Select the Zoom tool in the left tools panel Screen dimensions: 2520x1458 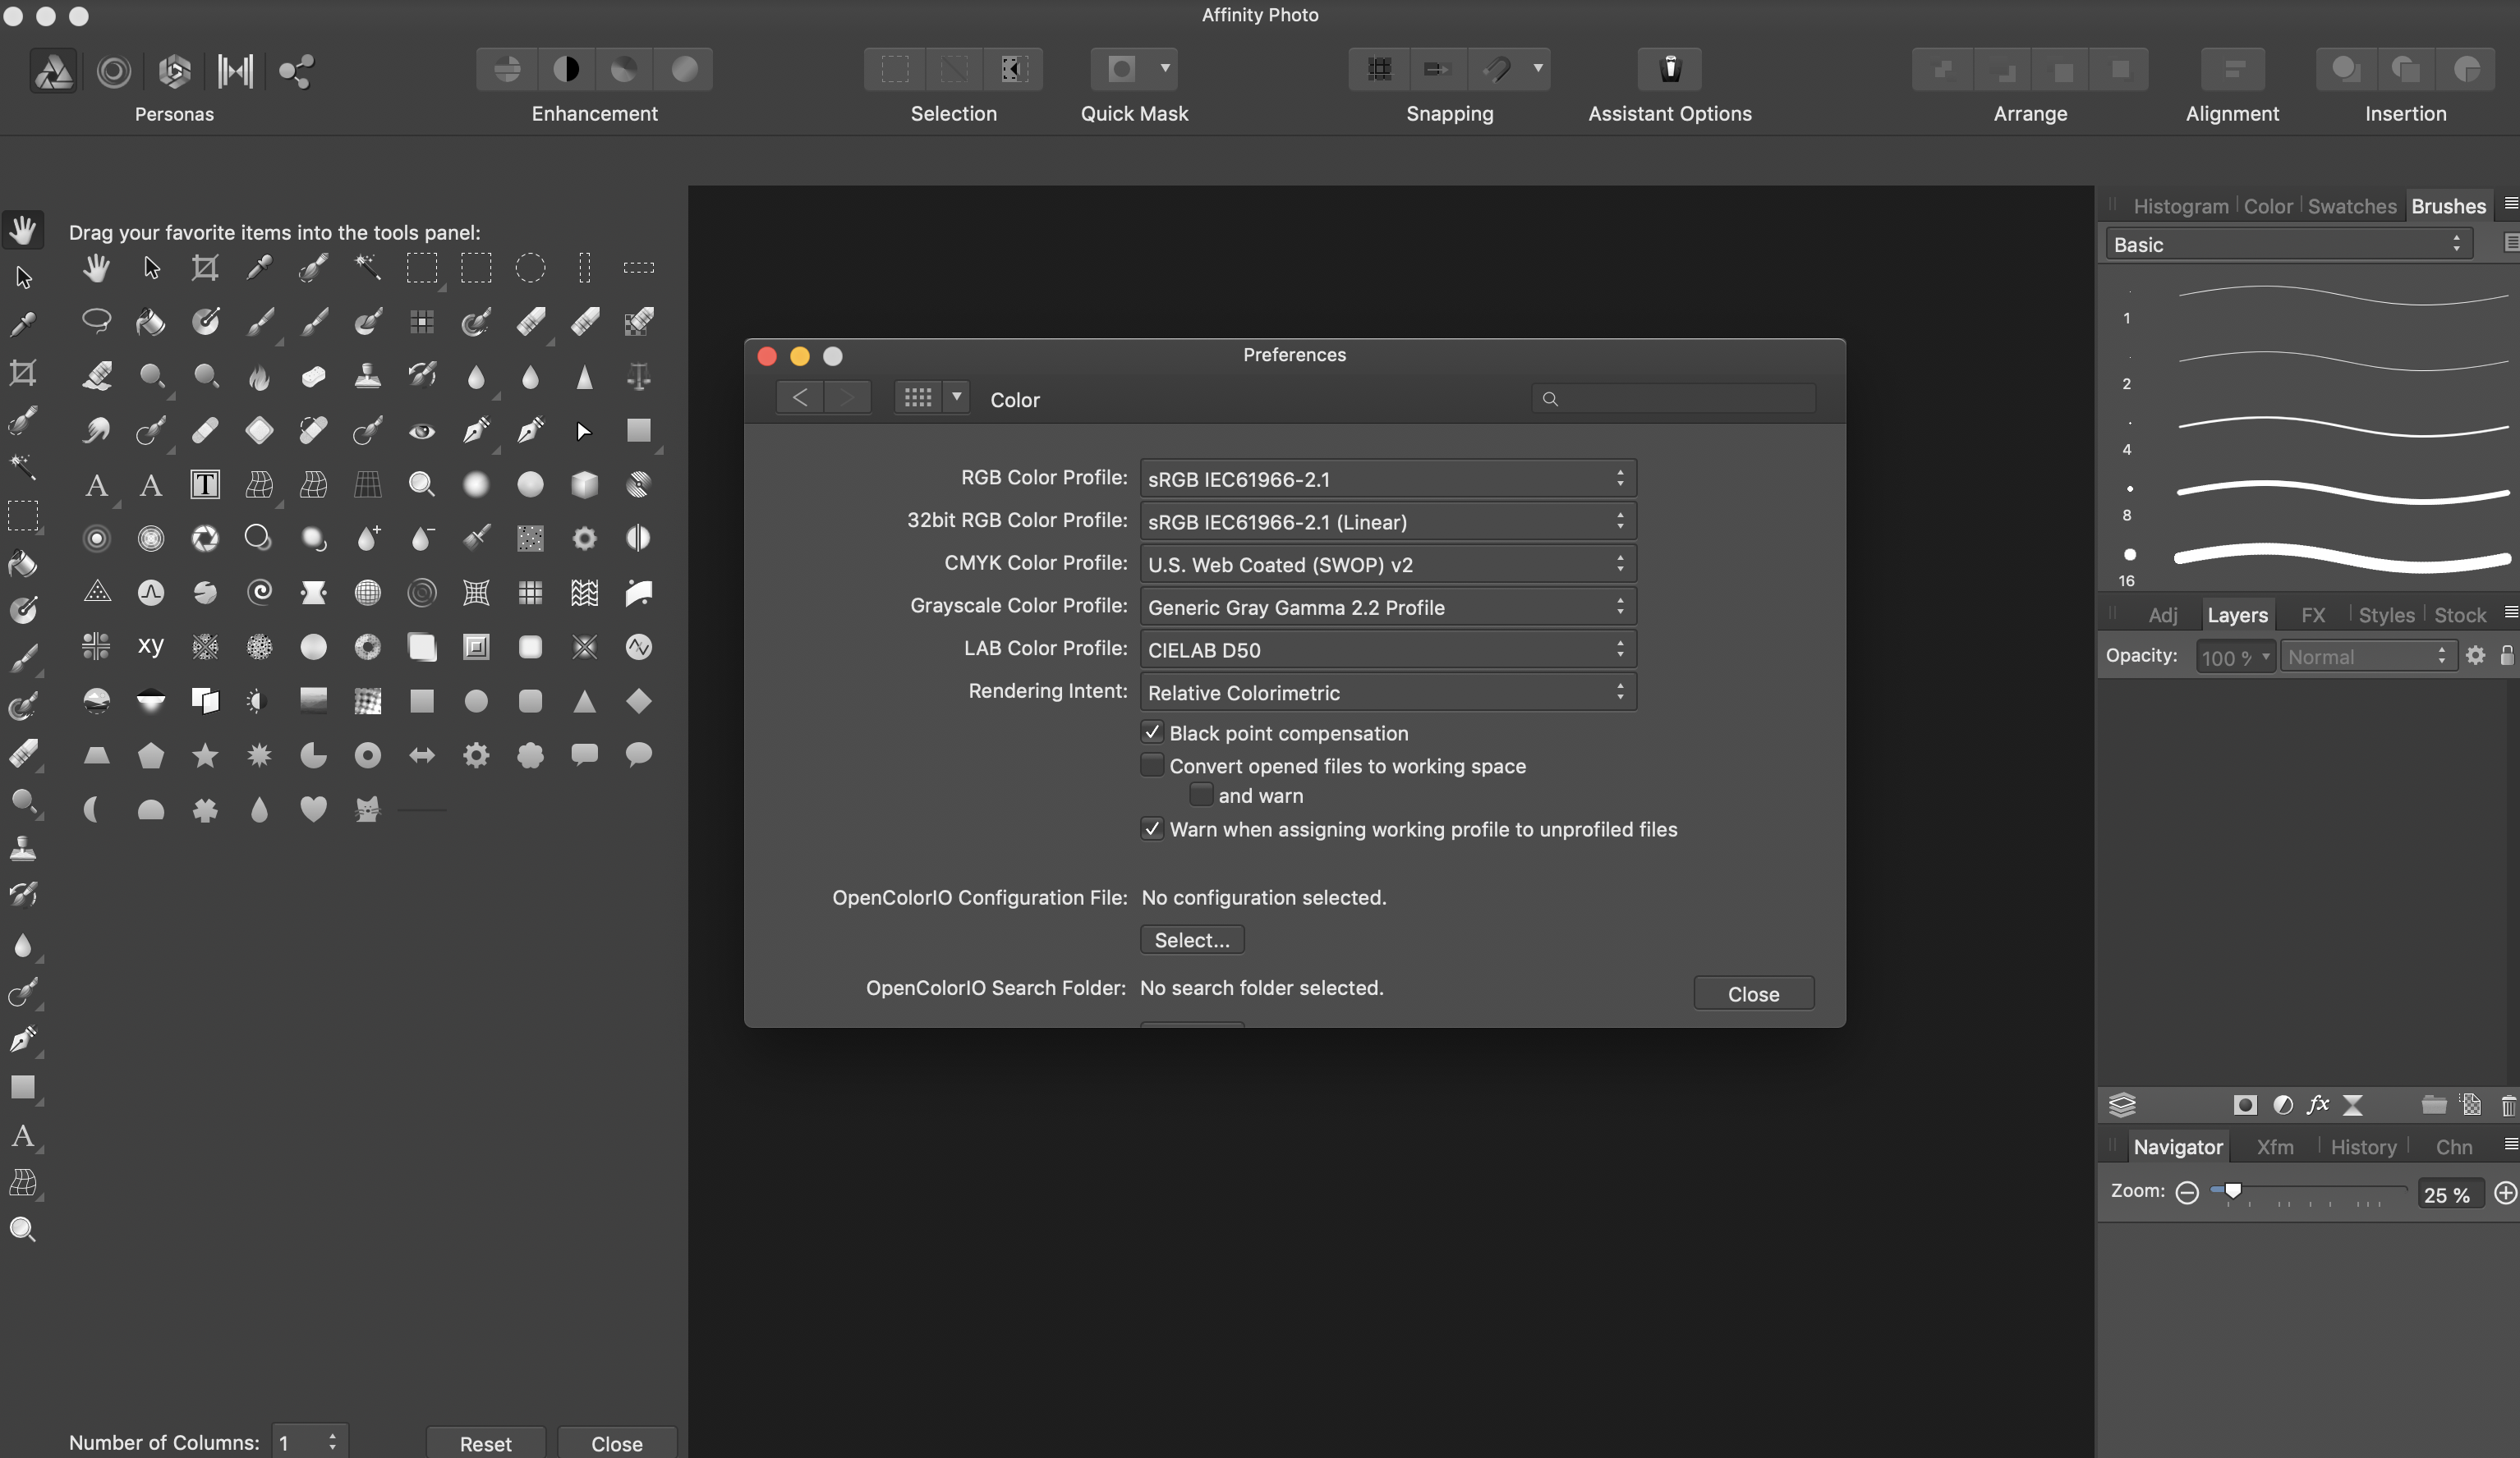(x=23, y=1229)
